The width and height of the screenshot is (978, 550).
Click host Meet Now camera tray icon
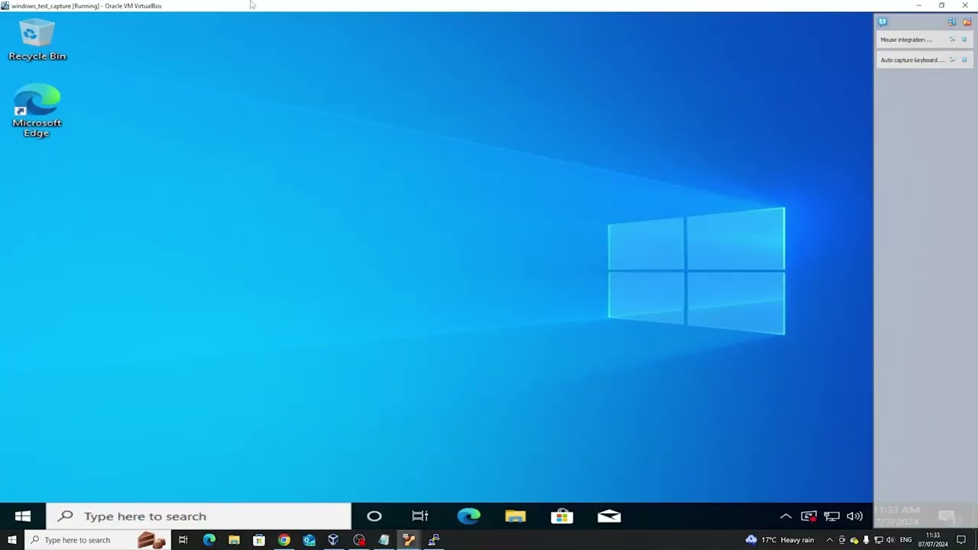[x=842, y=540]
